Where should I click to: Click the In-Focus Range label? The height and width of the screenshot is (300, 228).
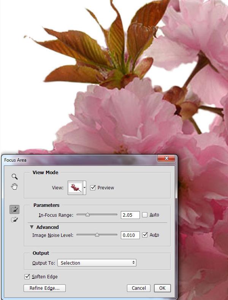[56, 215]
